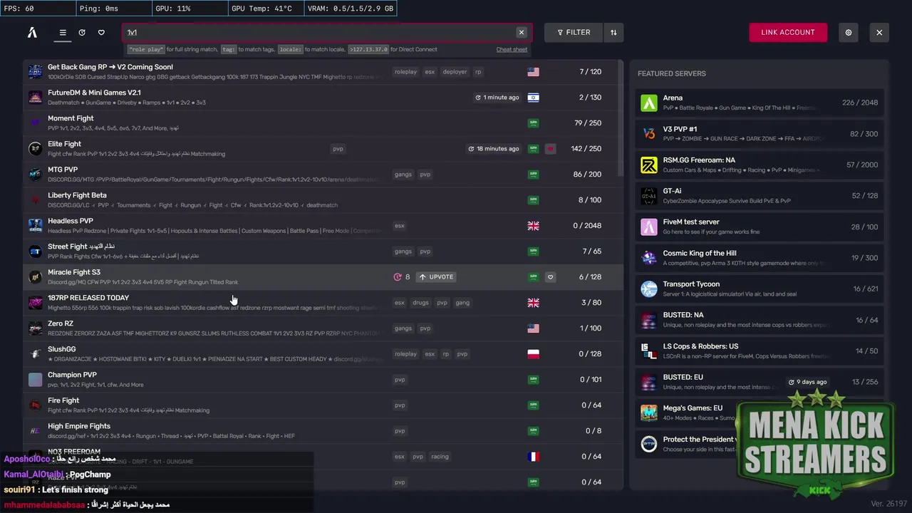Click the Poland flag on SlushGG row
912x513 pixels.
coord(533,354)
